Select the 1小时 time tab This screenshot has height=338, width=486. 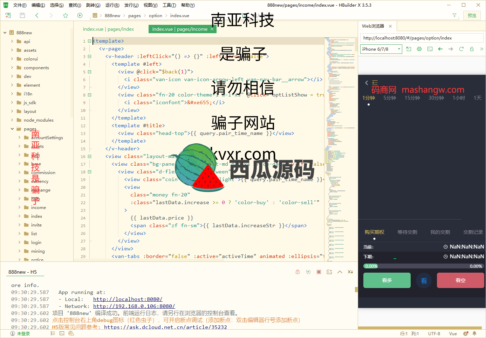(459, 98)
